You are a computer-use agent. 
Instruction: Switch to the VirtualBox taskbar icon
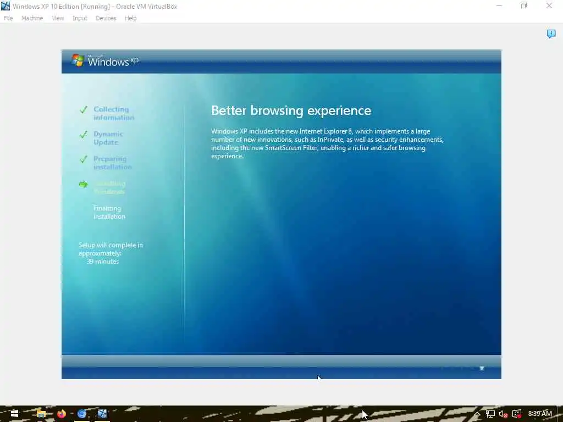102,414
